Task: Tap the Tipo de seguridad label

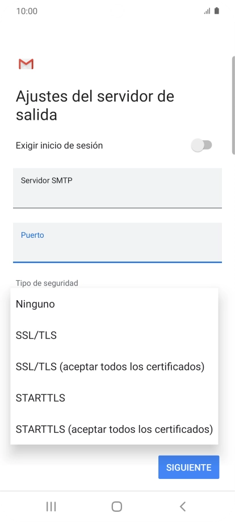Action: tap(47, 283)
